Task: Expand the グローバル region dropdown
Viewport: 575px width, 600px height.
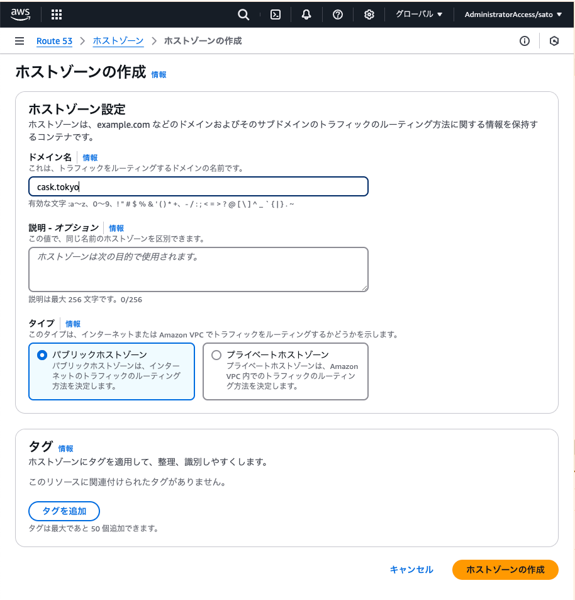Action: [418, 14]
